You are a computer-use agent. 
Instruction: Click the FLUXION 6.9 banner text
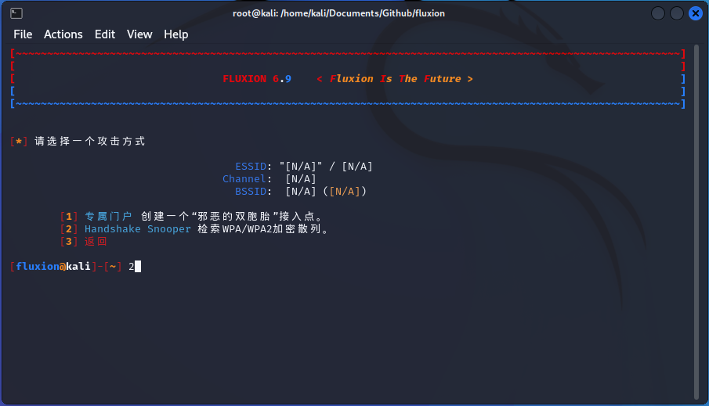tap(257, 78)
